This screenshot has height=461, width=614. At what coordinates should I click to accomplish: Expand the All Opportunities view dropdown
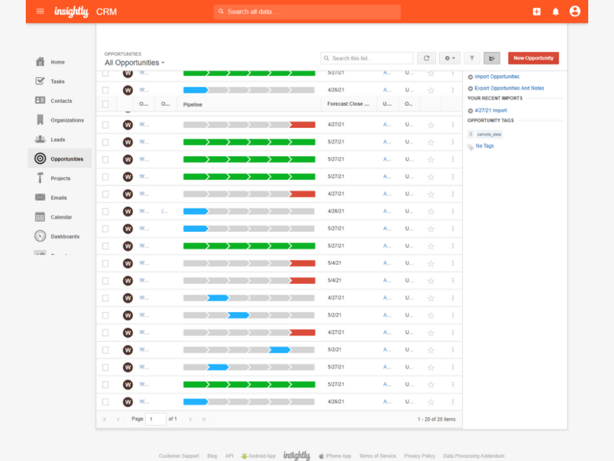pyautogui.click(x=134, y=63)
